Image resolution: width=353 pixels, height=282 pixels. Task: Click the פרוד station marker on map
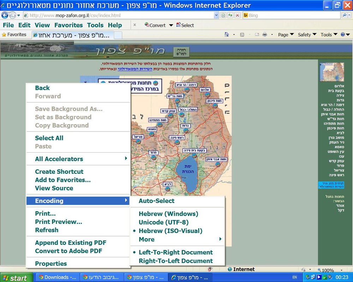click(154, 158)
